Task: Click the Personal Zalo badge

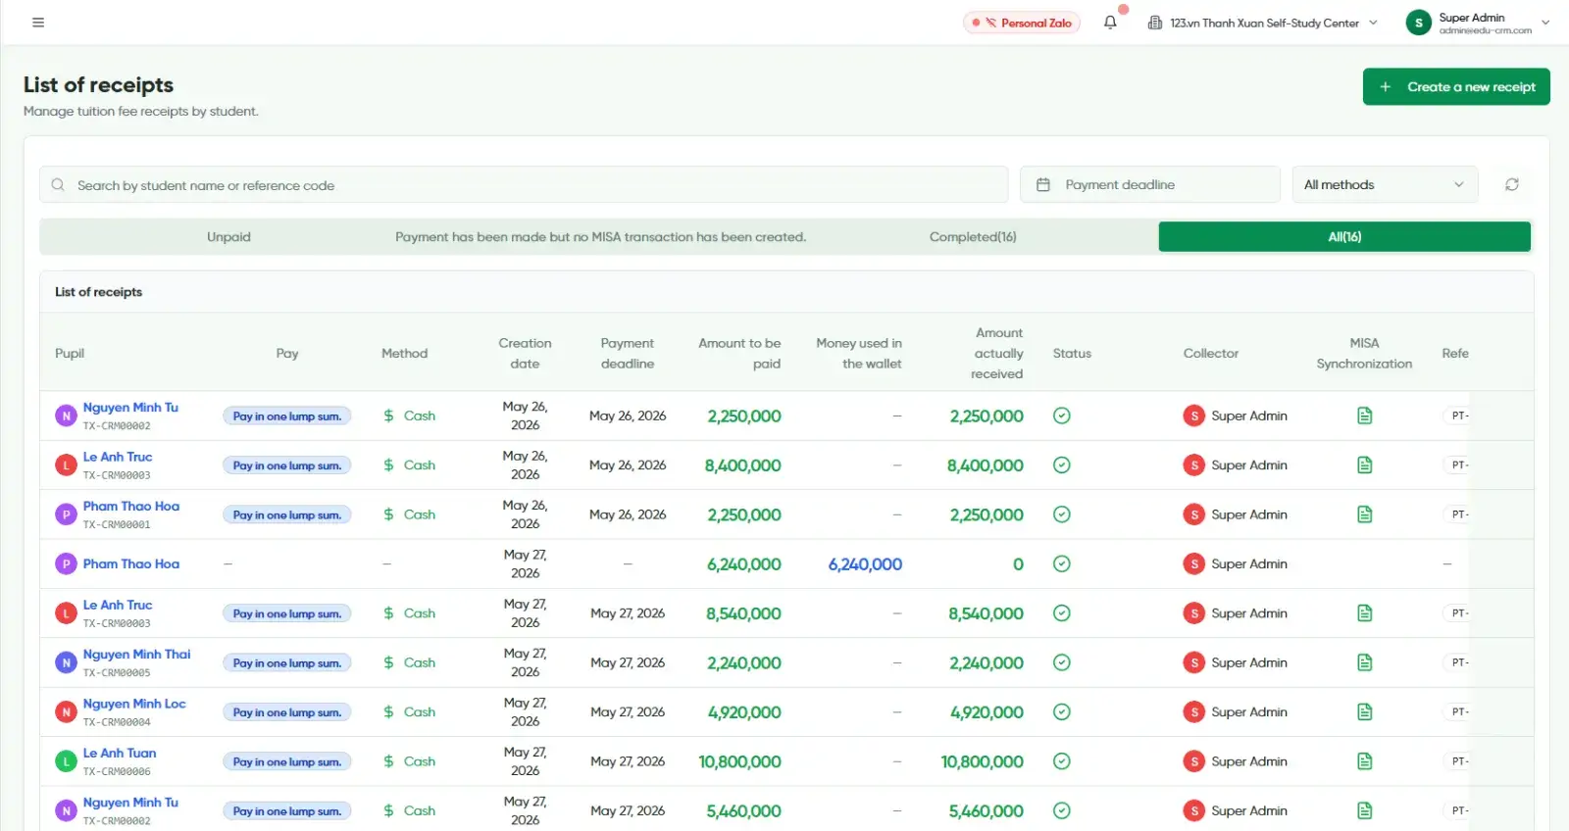Action: click(x=1022, y=23)
